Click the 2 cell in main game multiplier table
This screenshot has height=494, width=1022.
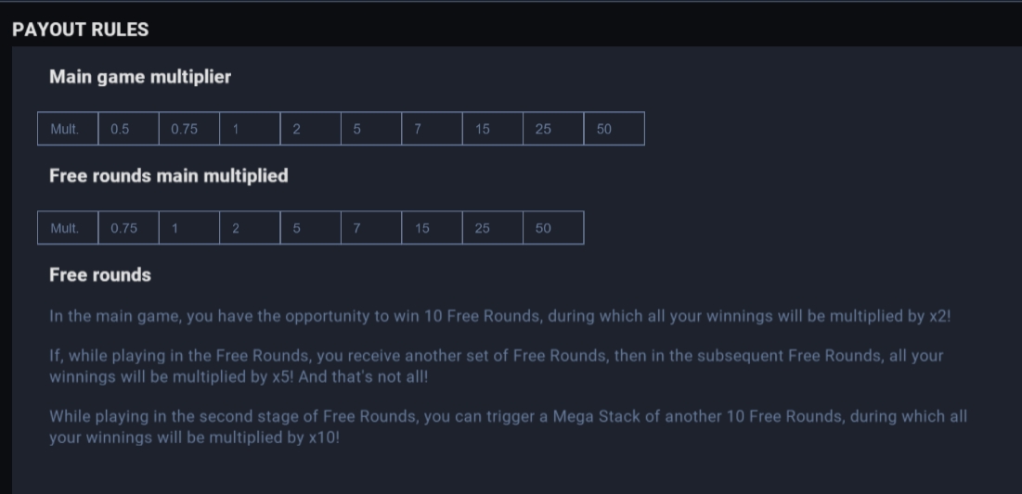(310, 129)
